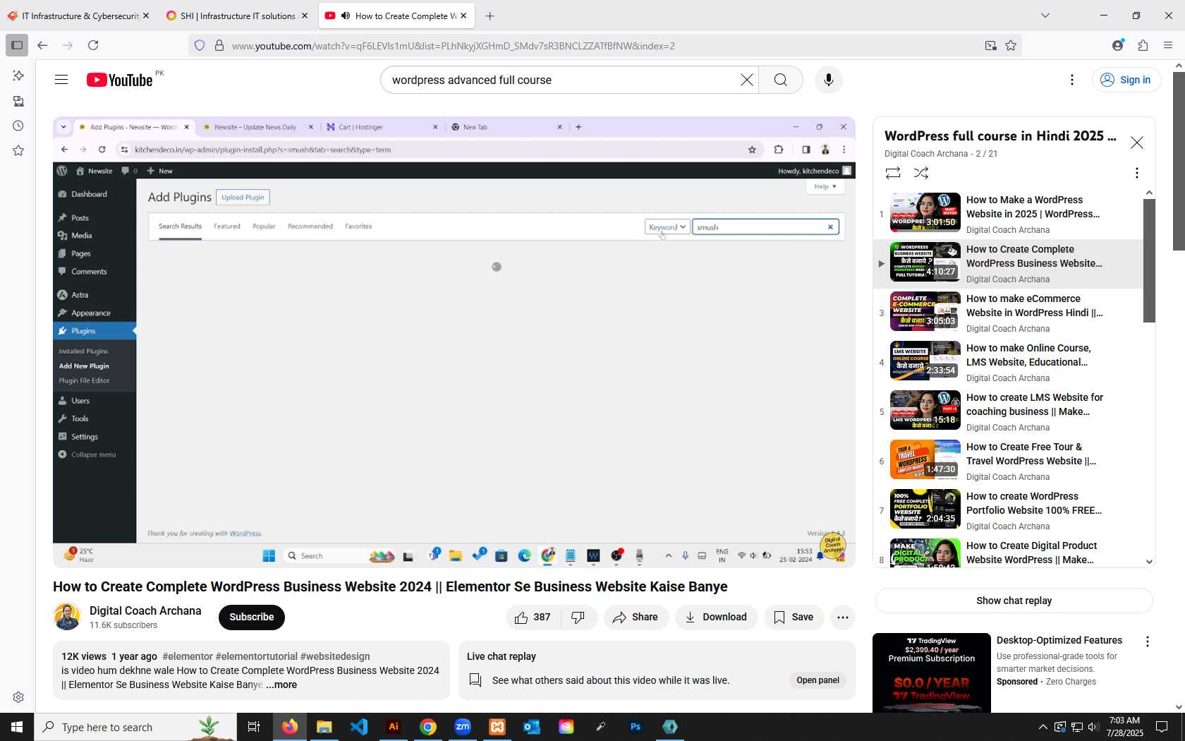Open Windows Start menu
Viewport: 1185px width, 741px height.
[x=17, y=727]
